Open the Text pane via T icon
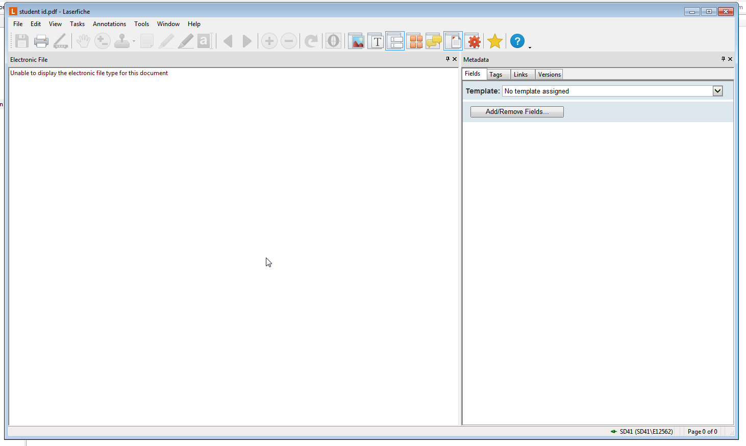 pos(376,41)
